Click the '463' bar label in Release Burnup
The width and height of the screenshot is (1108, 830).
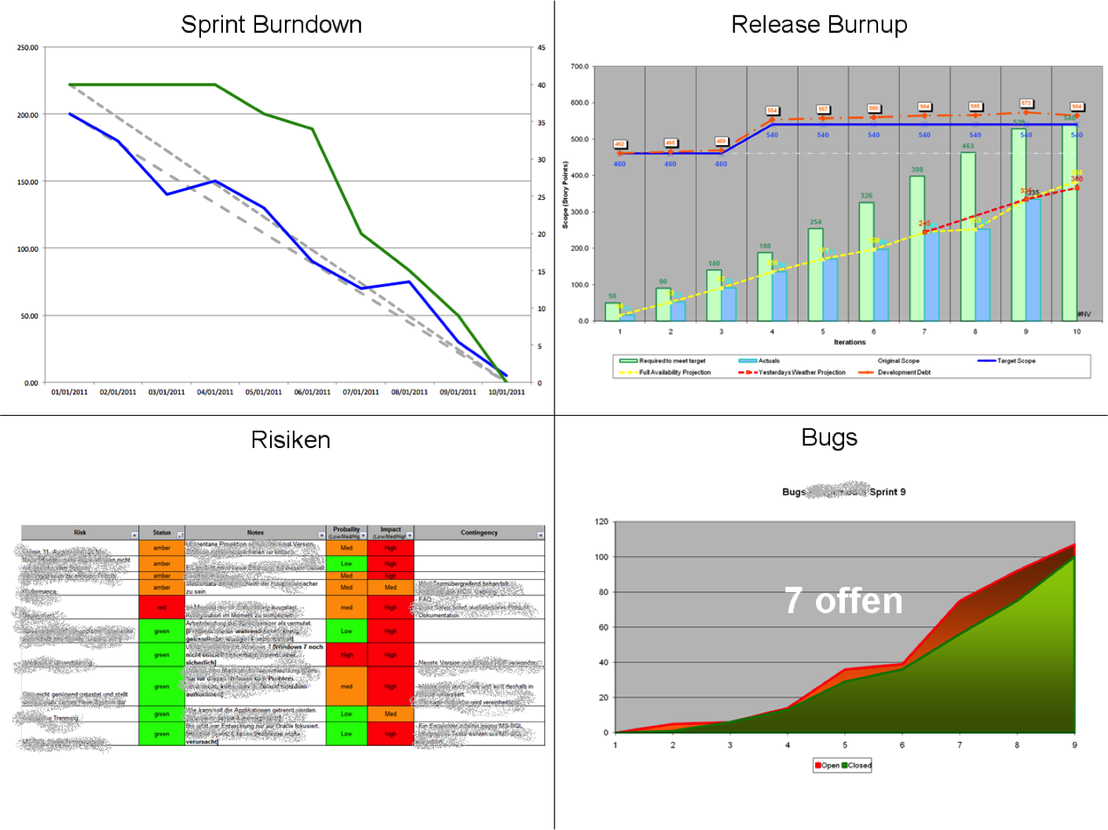click(x=967, y=146)
